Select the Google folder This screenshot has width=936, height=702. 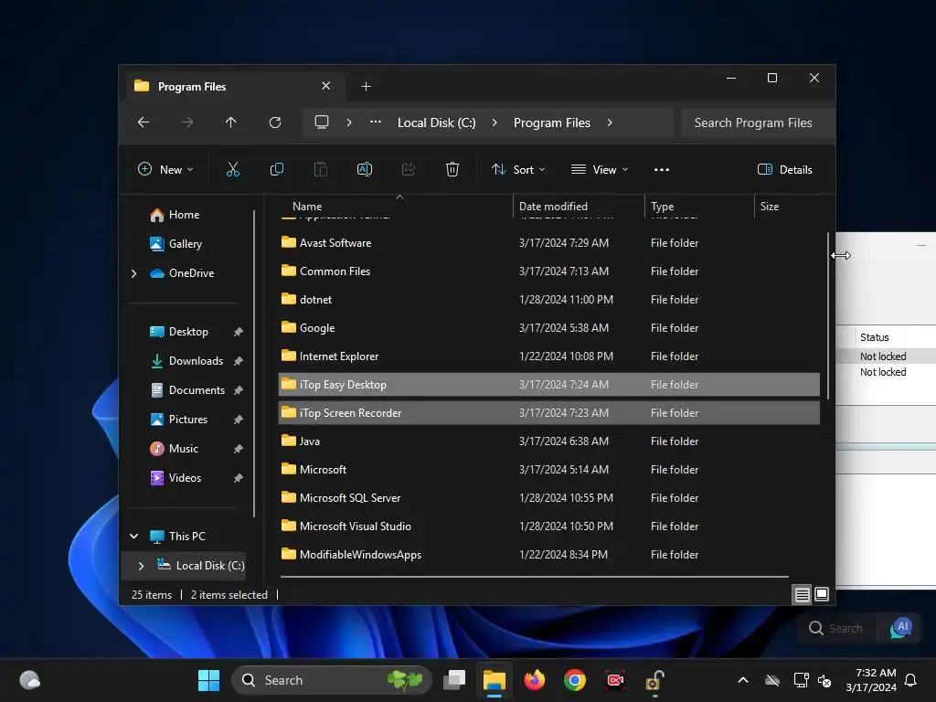coord(548,328)
